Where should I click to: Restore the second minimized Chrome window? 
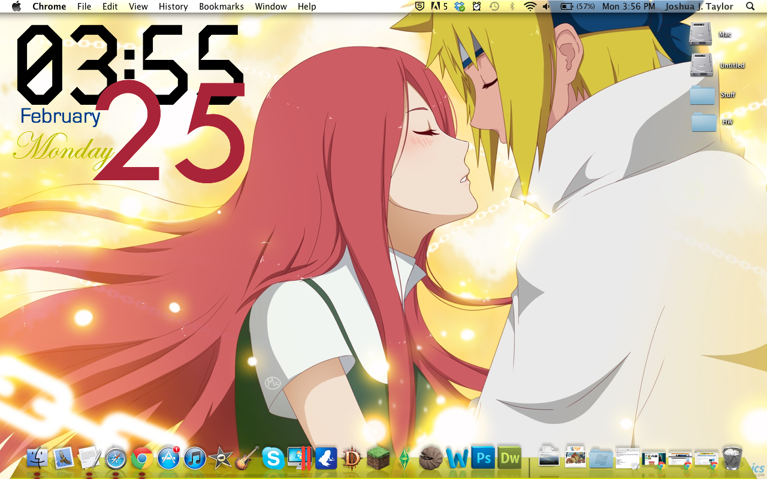[x=680, y=459]
